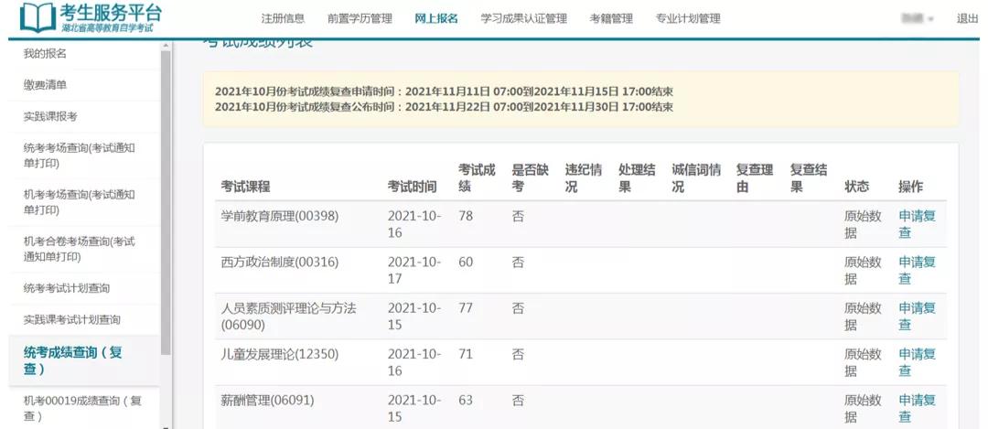Click course name 儿童发展理论(12350)

click(280, 354)
